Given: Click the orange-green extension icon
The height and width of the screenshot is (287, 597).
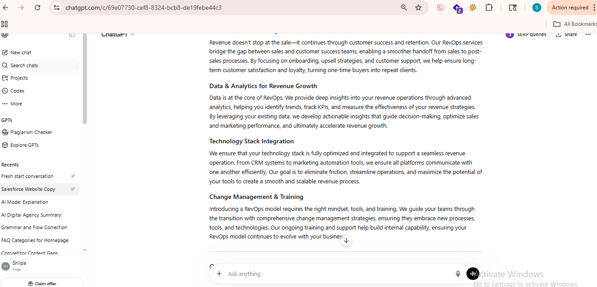Looking at the screenshot, I should (x=473, y=8).
